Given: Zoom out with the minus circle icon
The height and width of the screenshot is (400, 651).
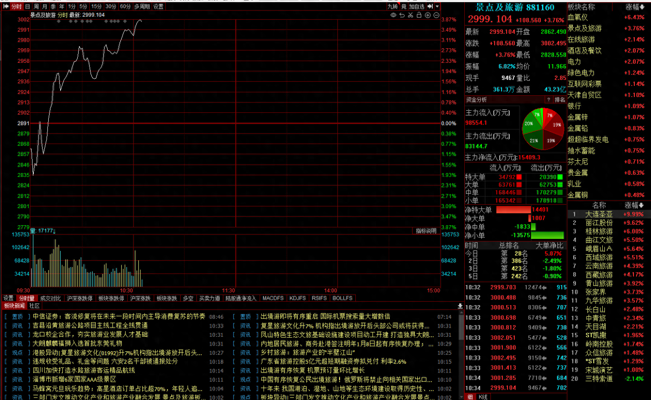Looking at the screenshot, I should (436, 15).
